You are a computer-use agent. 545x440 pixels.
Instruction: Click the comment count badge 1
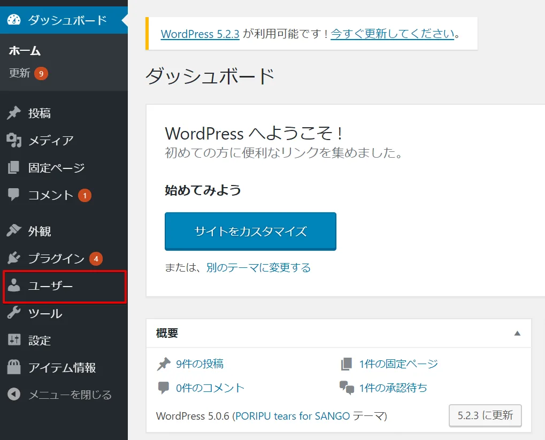(x=85, y=195)
